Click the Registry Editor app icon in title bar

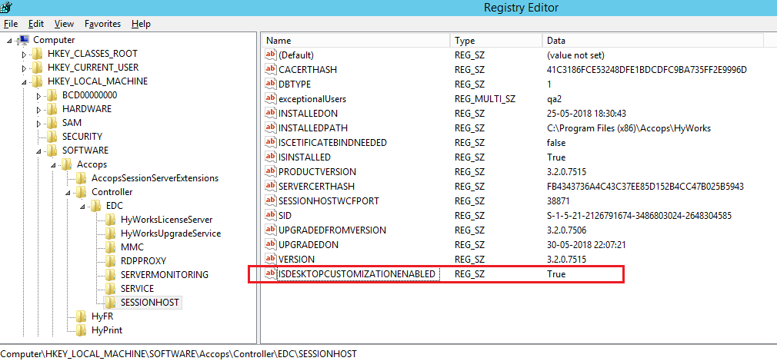click(6, 7)
